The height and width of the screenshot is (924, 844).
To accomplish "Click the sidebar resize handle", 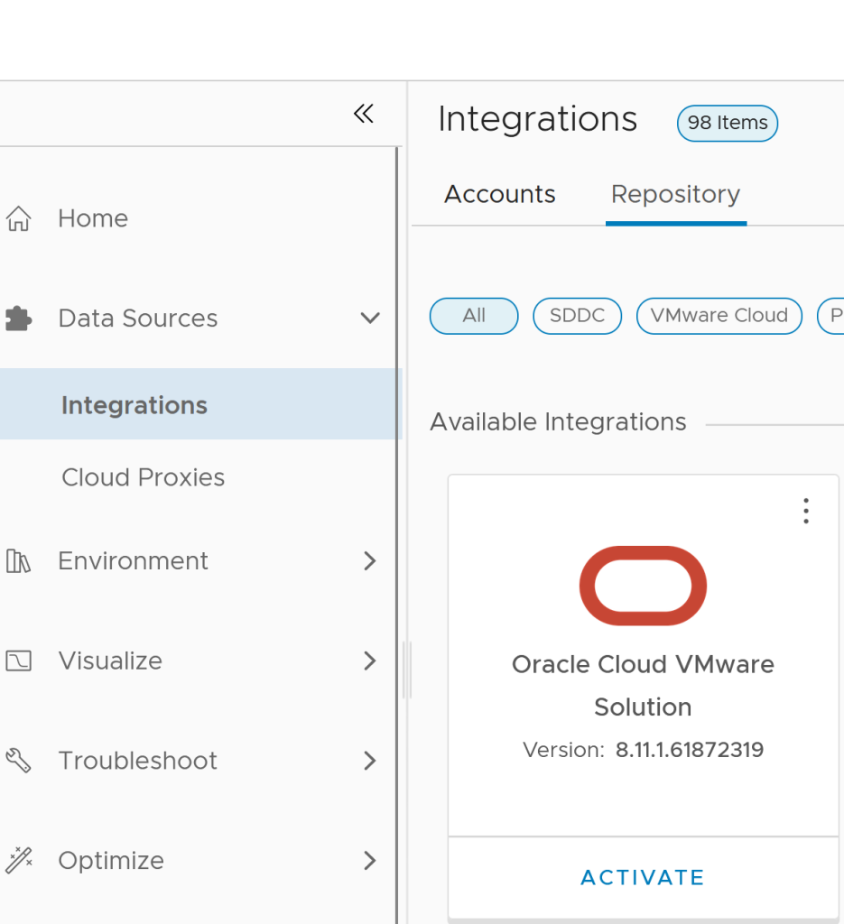I will point(407,670).
